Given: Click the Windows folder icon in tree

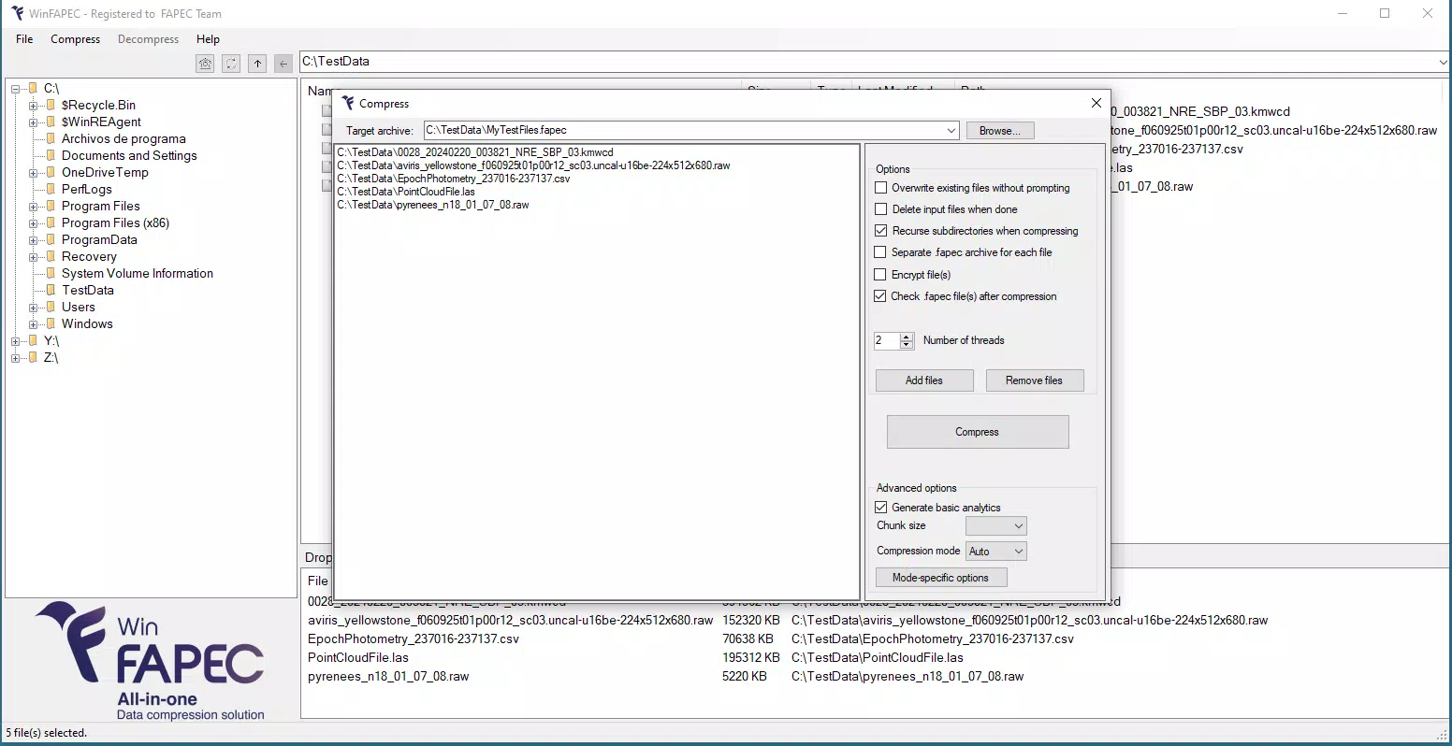Looking at the screenshot, I should pyautogui.click(x=51, y=323).
